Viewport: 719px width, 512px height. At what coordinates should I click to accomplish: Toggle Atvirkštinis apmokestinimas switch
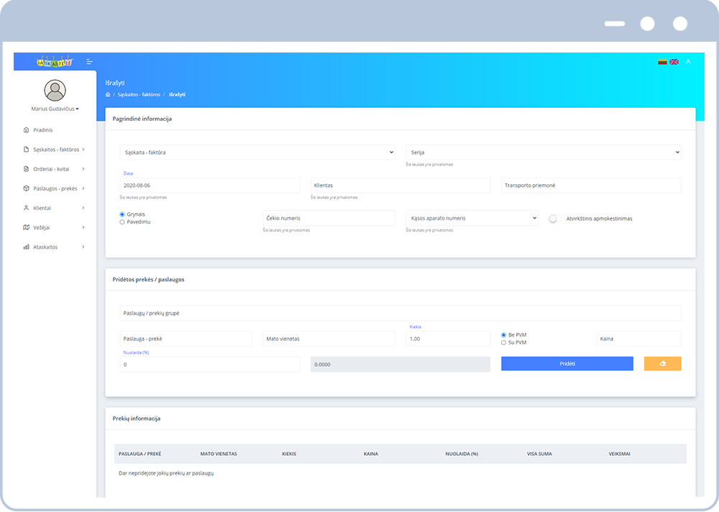pyautogui.click(x=555, y=219)
